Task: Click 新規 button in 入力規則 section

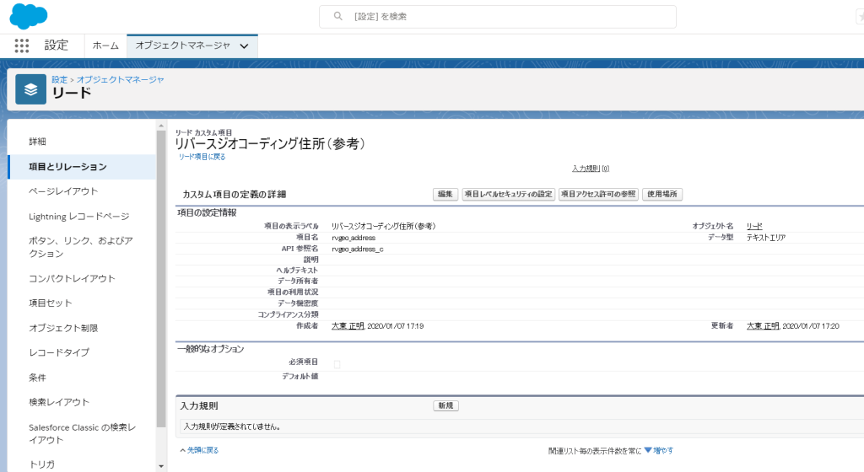Action: pyautogui.click(x=445, y=406)
